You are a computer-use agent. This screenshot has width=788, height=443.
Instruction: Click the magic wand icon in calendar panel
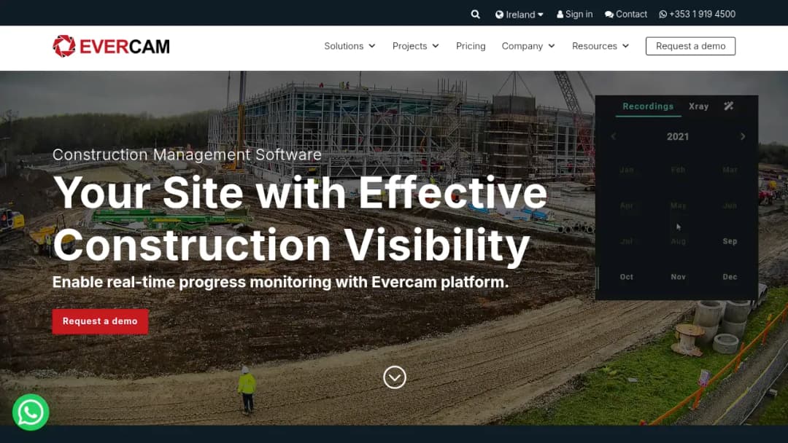click(729, 106)
